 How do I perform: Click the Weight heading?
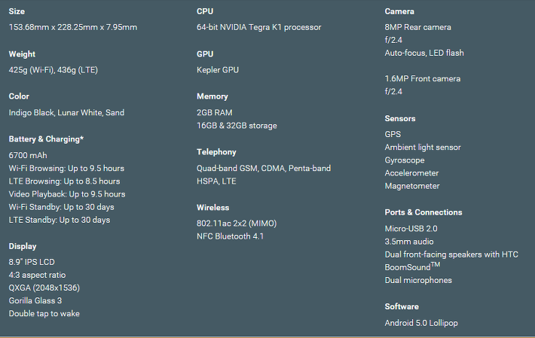pyautogui.click(x=22, y=54)
